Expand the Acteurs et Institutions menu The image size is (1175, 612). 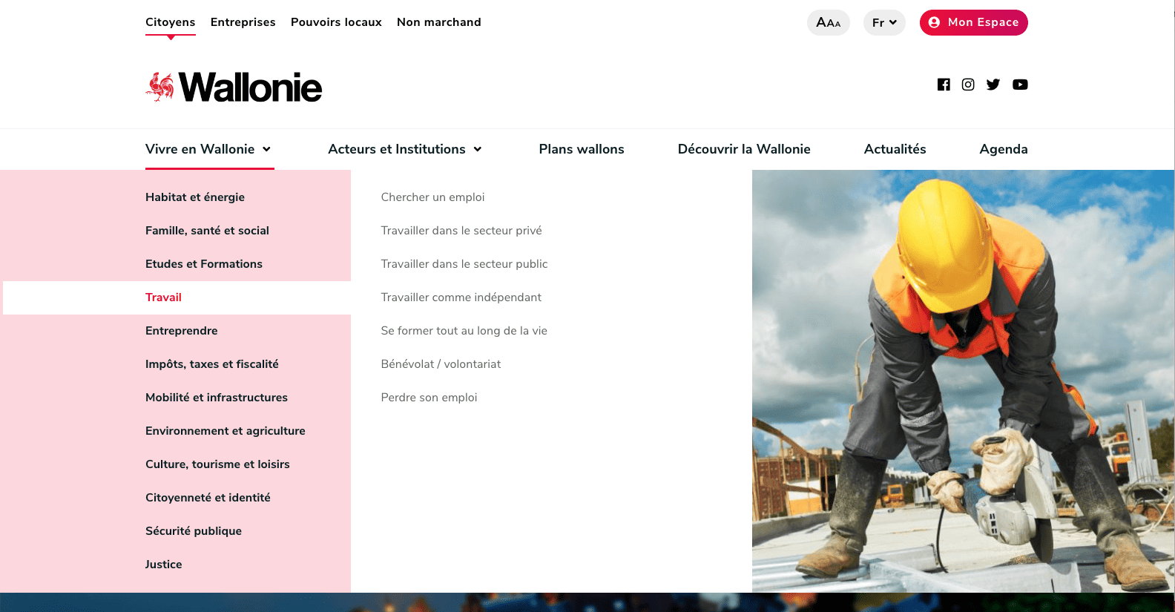pos(405,149)
